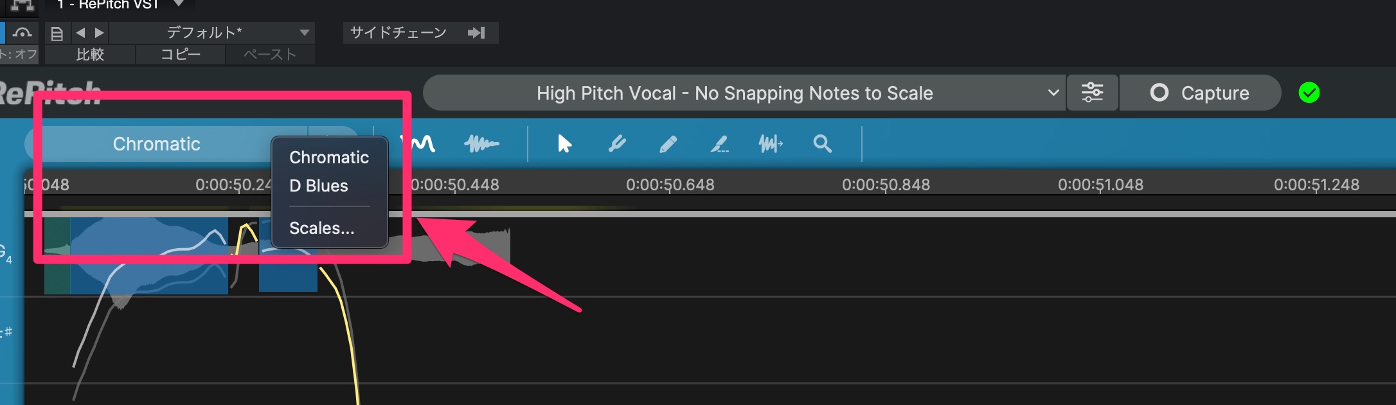The height and width of the screenshot is (405, 1396).
Task: Select the tuning fork pitch tool
Action: (617, 144)
